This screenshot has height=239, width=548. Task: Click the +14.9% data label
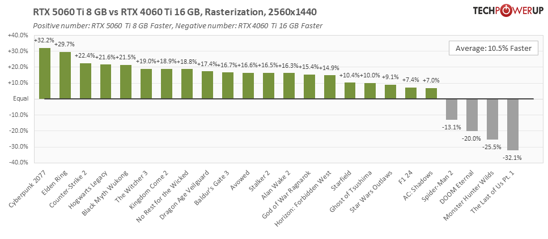[x=329, y=68]
